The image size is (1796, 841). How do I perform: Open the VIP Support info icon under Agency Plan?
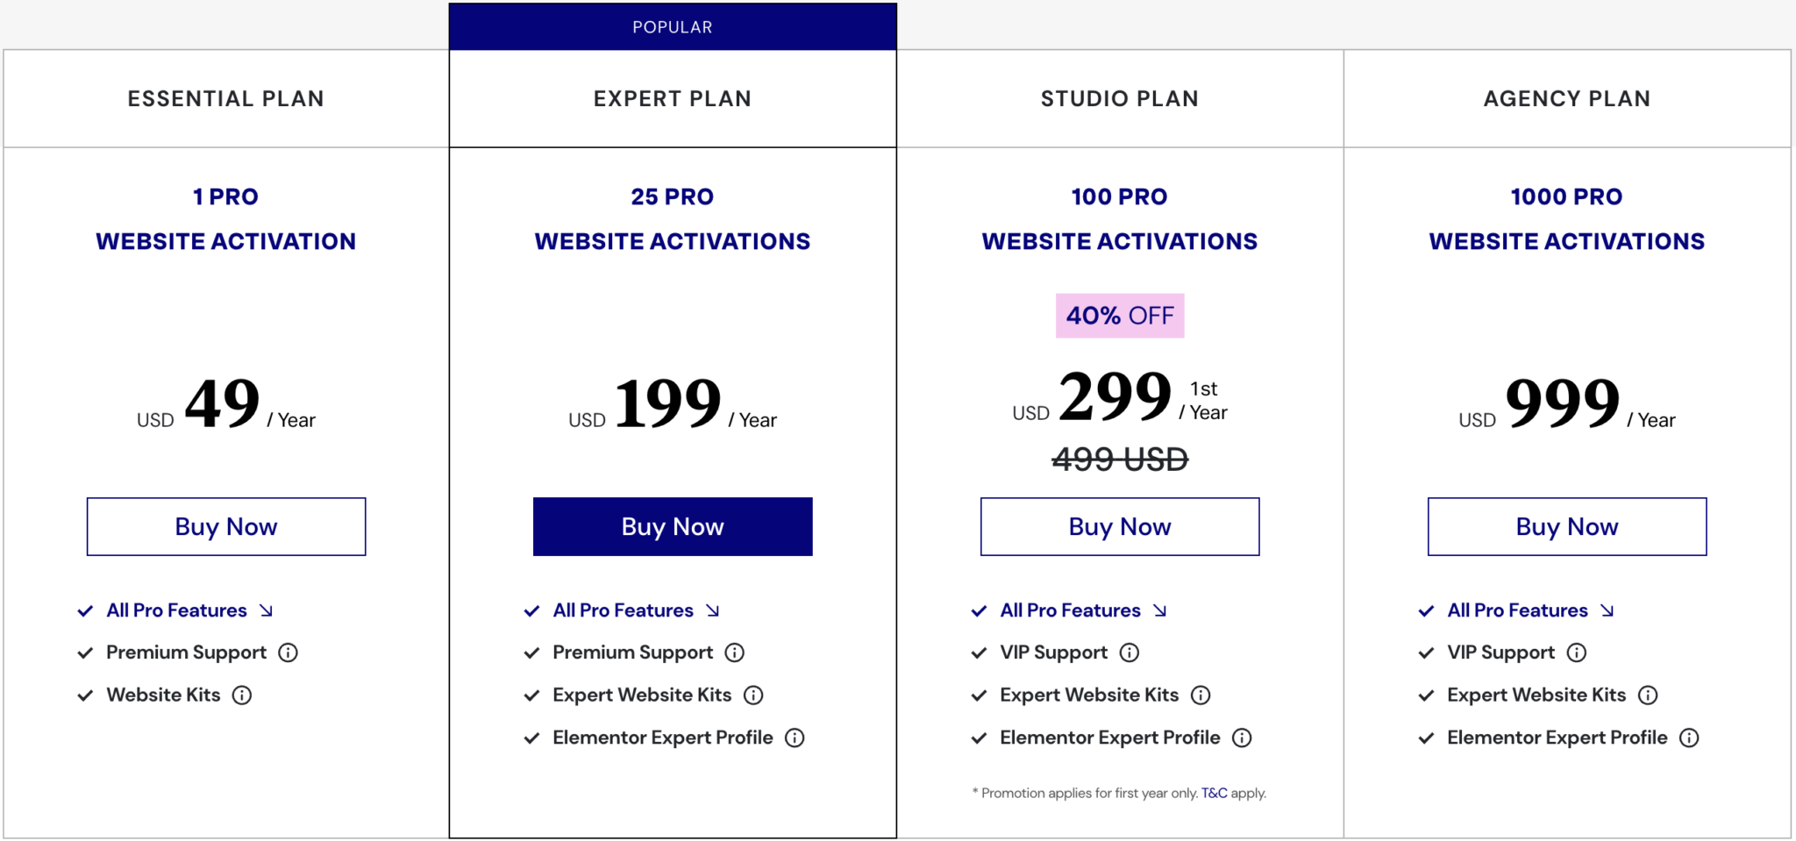point(1577,652)
